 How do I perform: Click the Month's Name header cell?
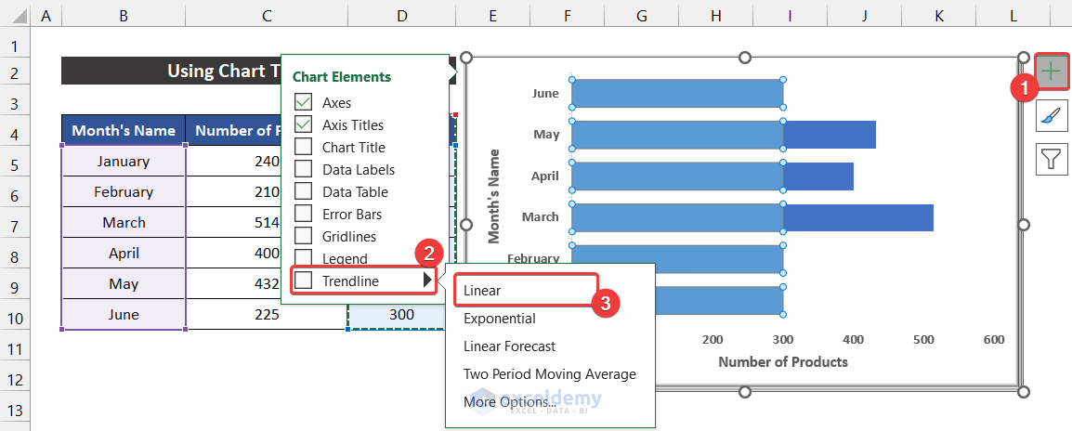124,131
